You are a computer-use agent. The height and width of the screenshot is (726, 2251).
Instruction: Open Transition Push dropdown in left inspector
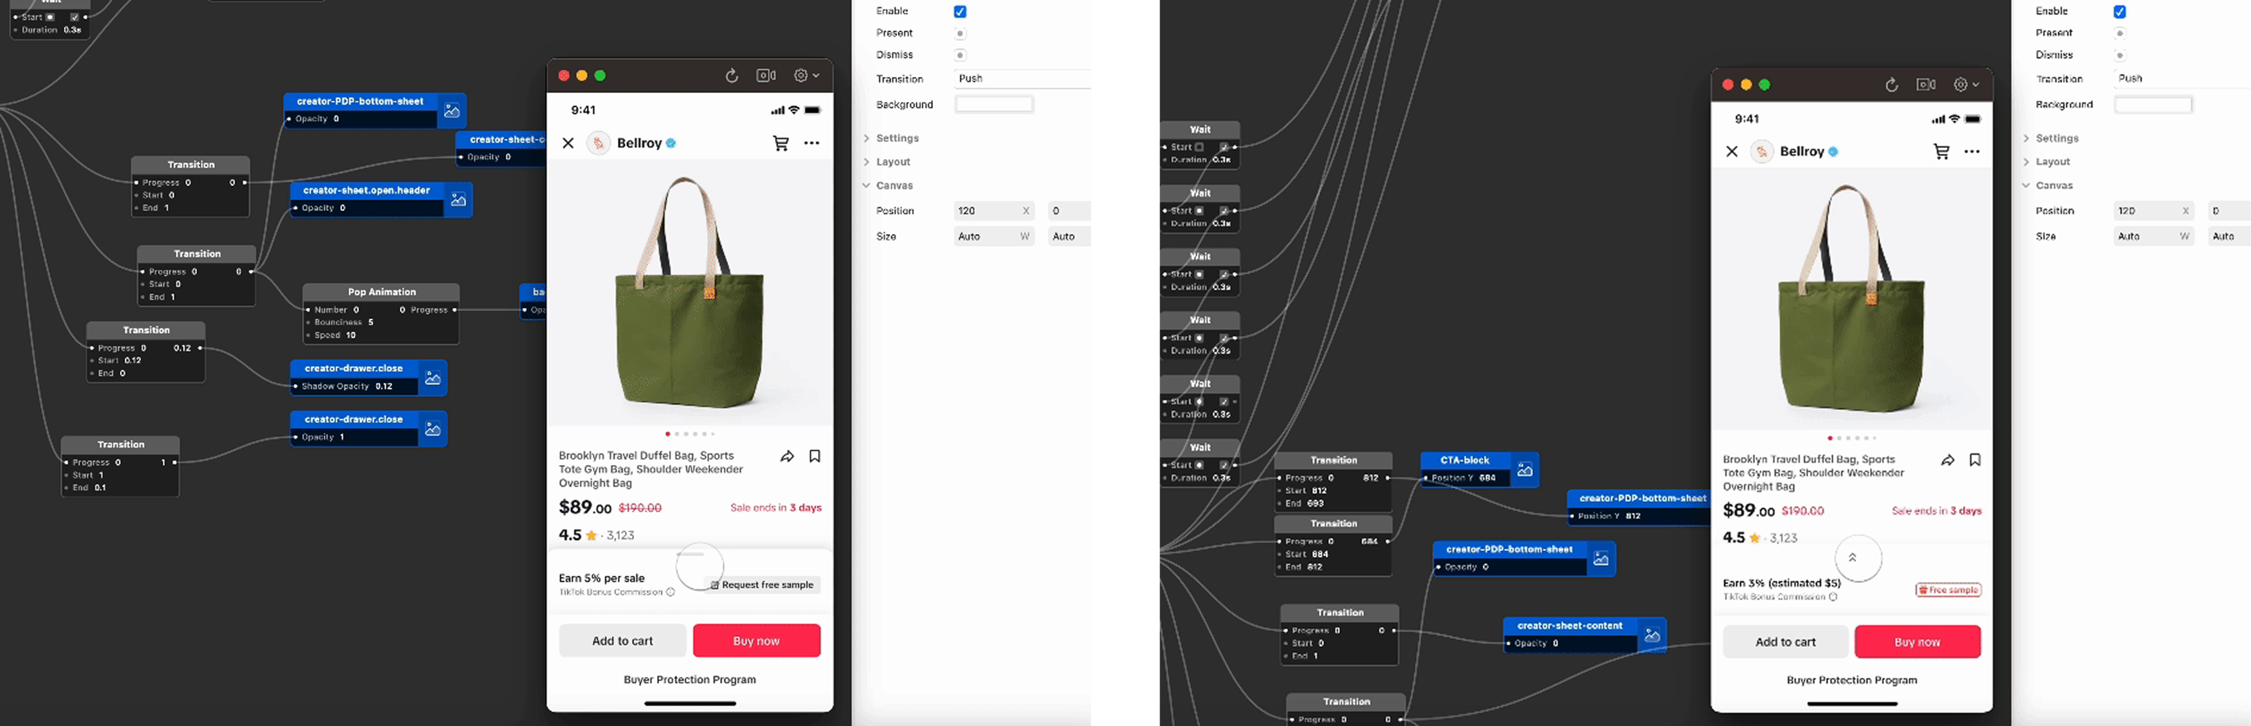pos(1022,79)
